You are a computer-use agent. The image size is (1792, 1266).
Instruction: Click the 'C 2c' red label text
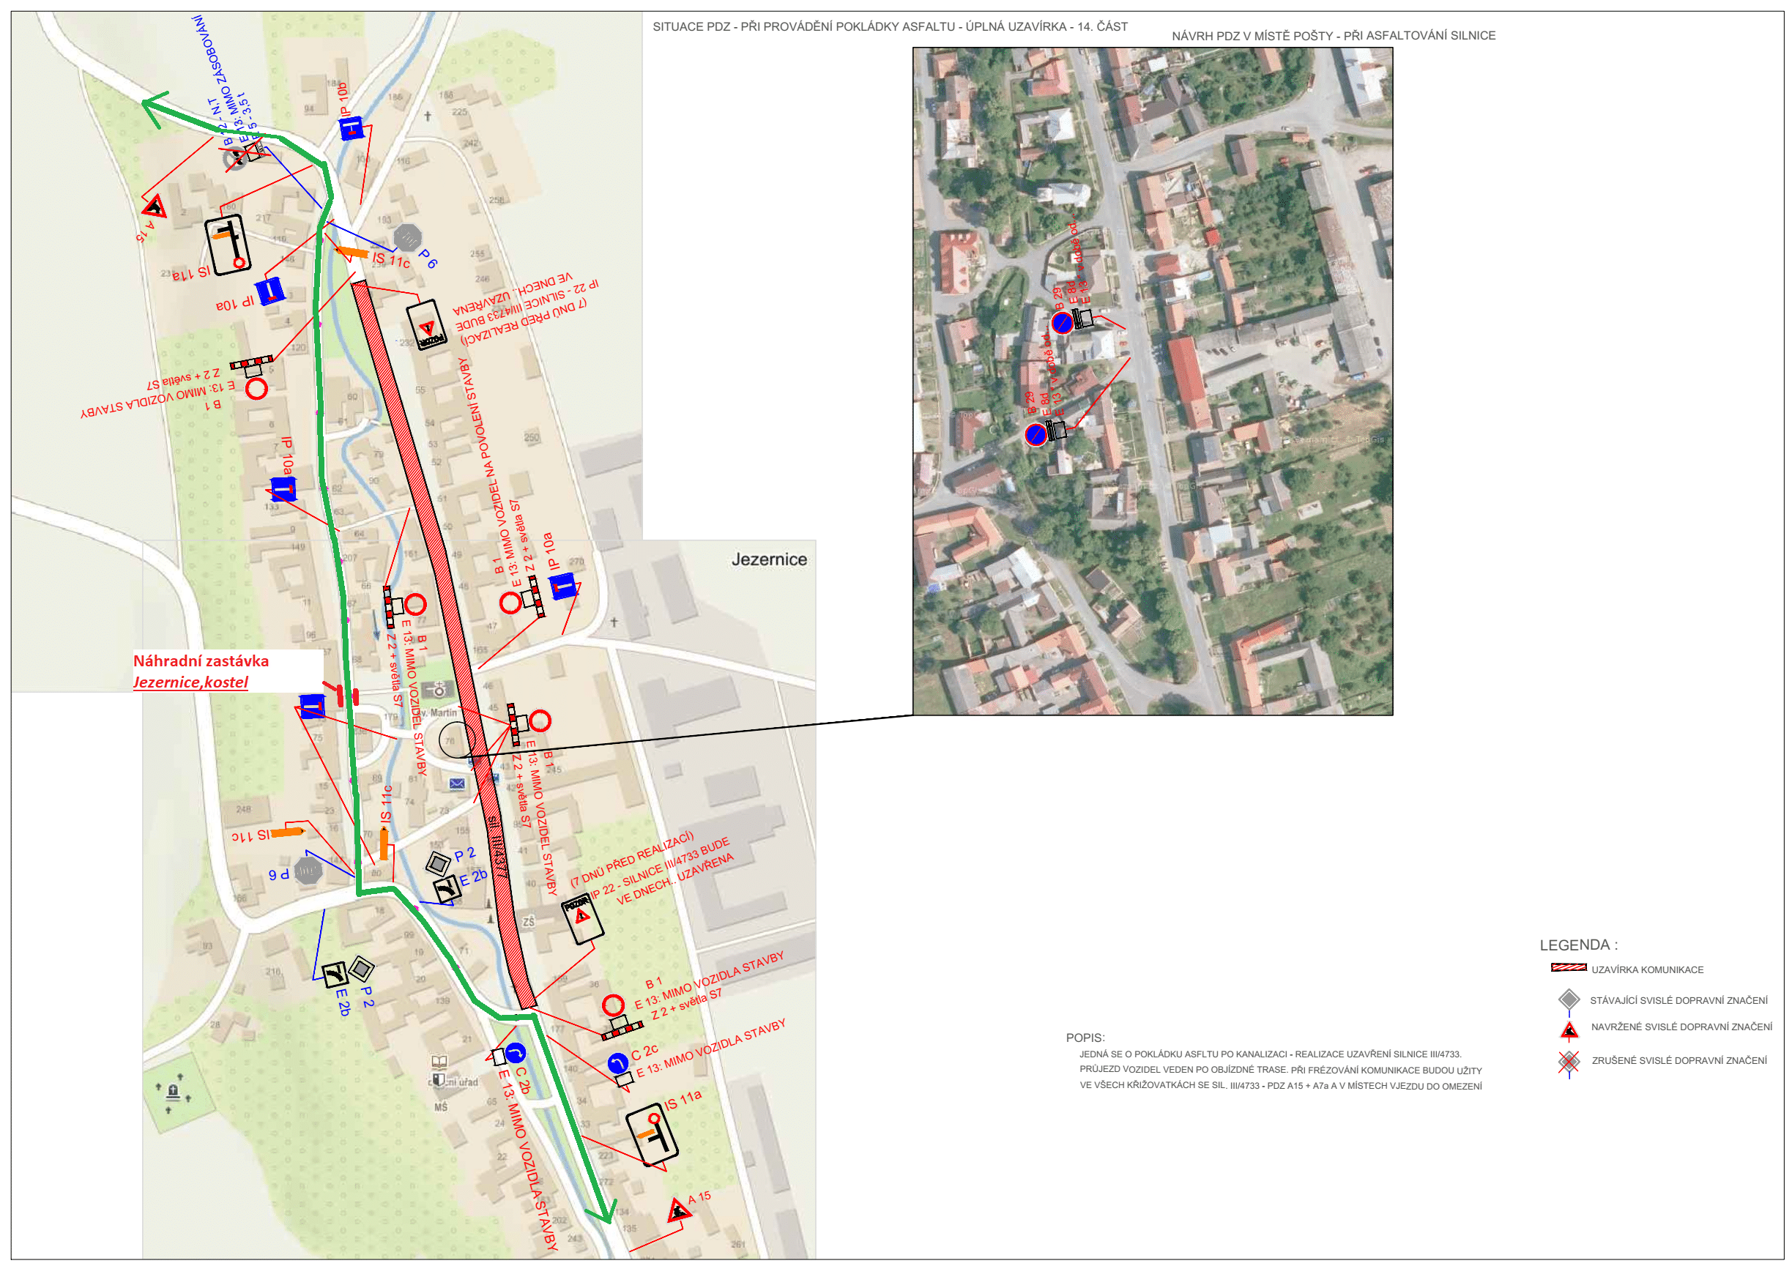coord(644,1053)
